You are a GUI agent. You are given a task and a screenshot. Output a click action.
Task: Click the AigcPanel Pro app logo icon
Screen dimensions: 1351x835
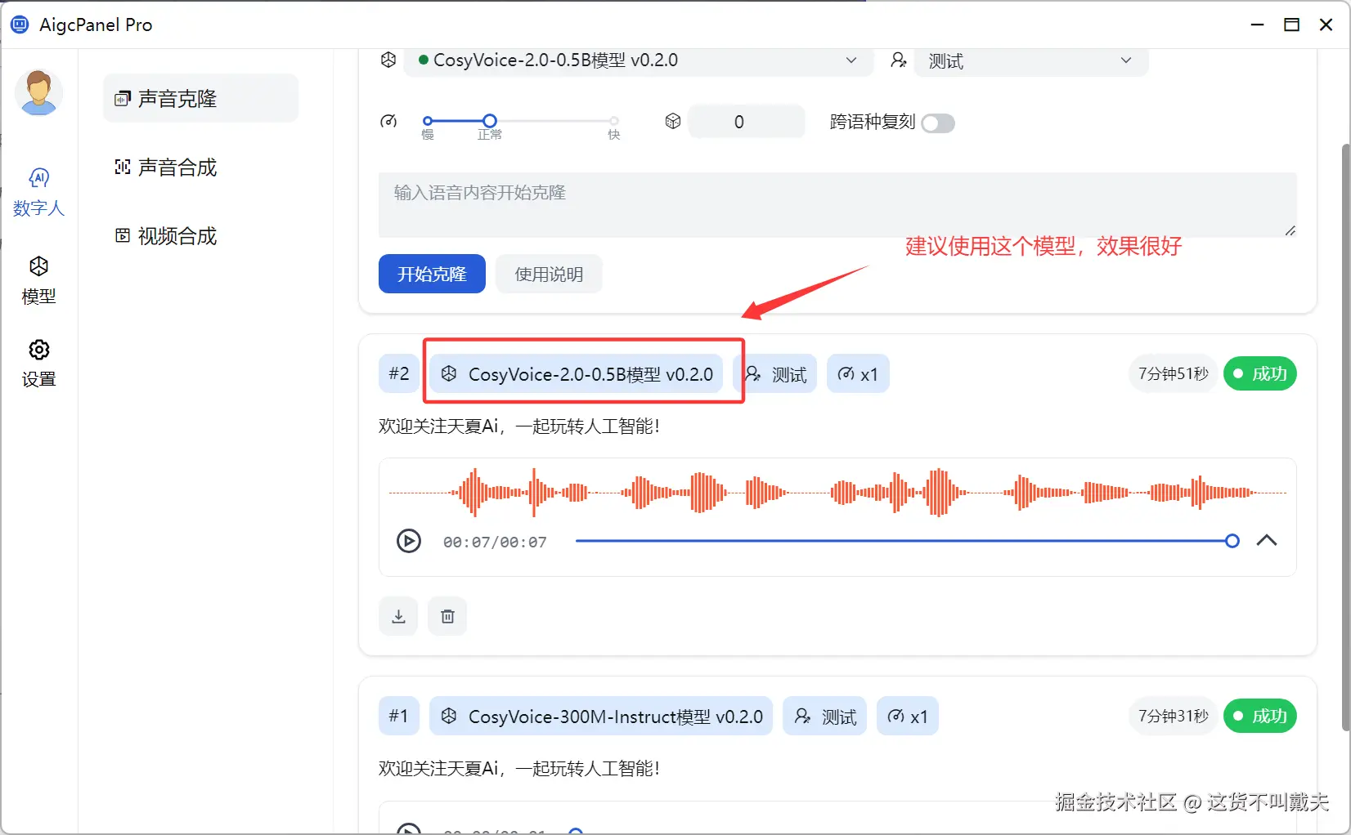[20, 25]
